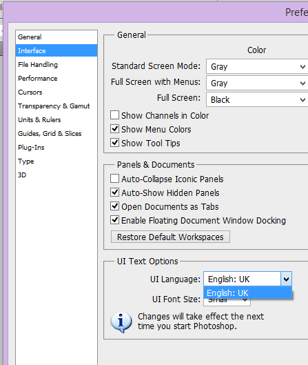308x365 pixels.
Task: Open Units & Rulers preferences
Action: coord(57,119)
